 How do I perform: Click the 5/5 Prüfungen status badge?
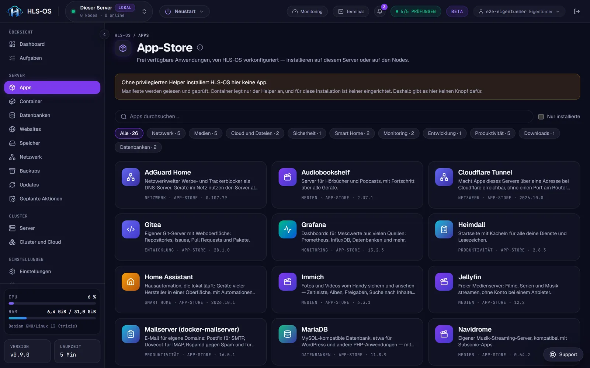tap(416, 11)
